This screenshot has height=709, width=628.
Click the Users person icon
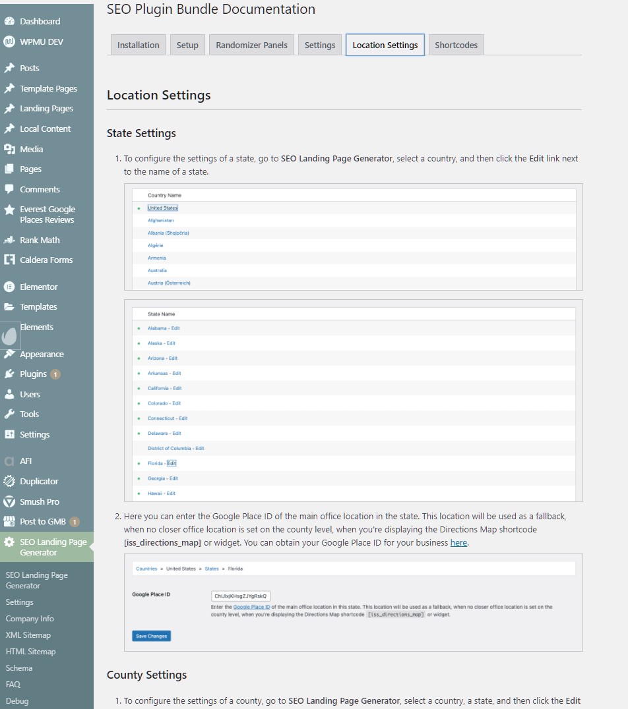(x=9, y=394)
